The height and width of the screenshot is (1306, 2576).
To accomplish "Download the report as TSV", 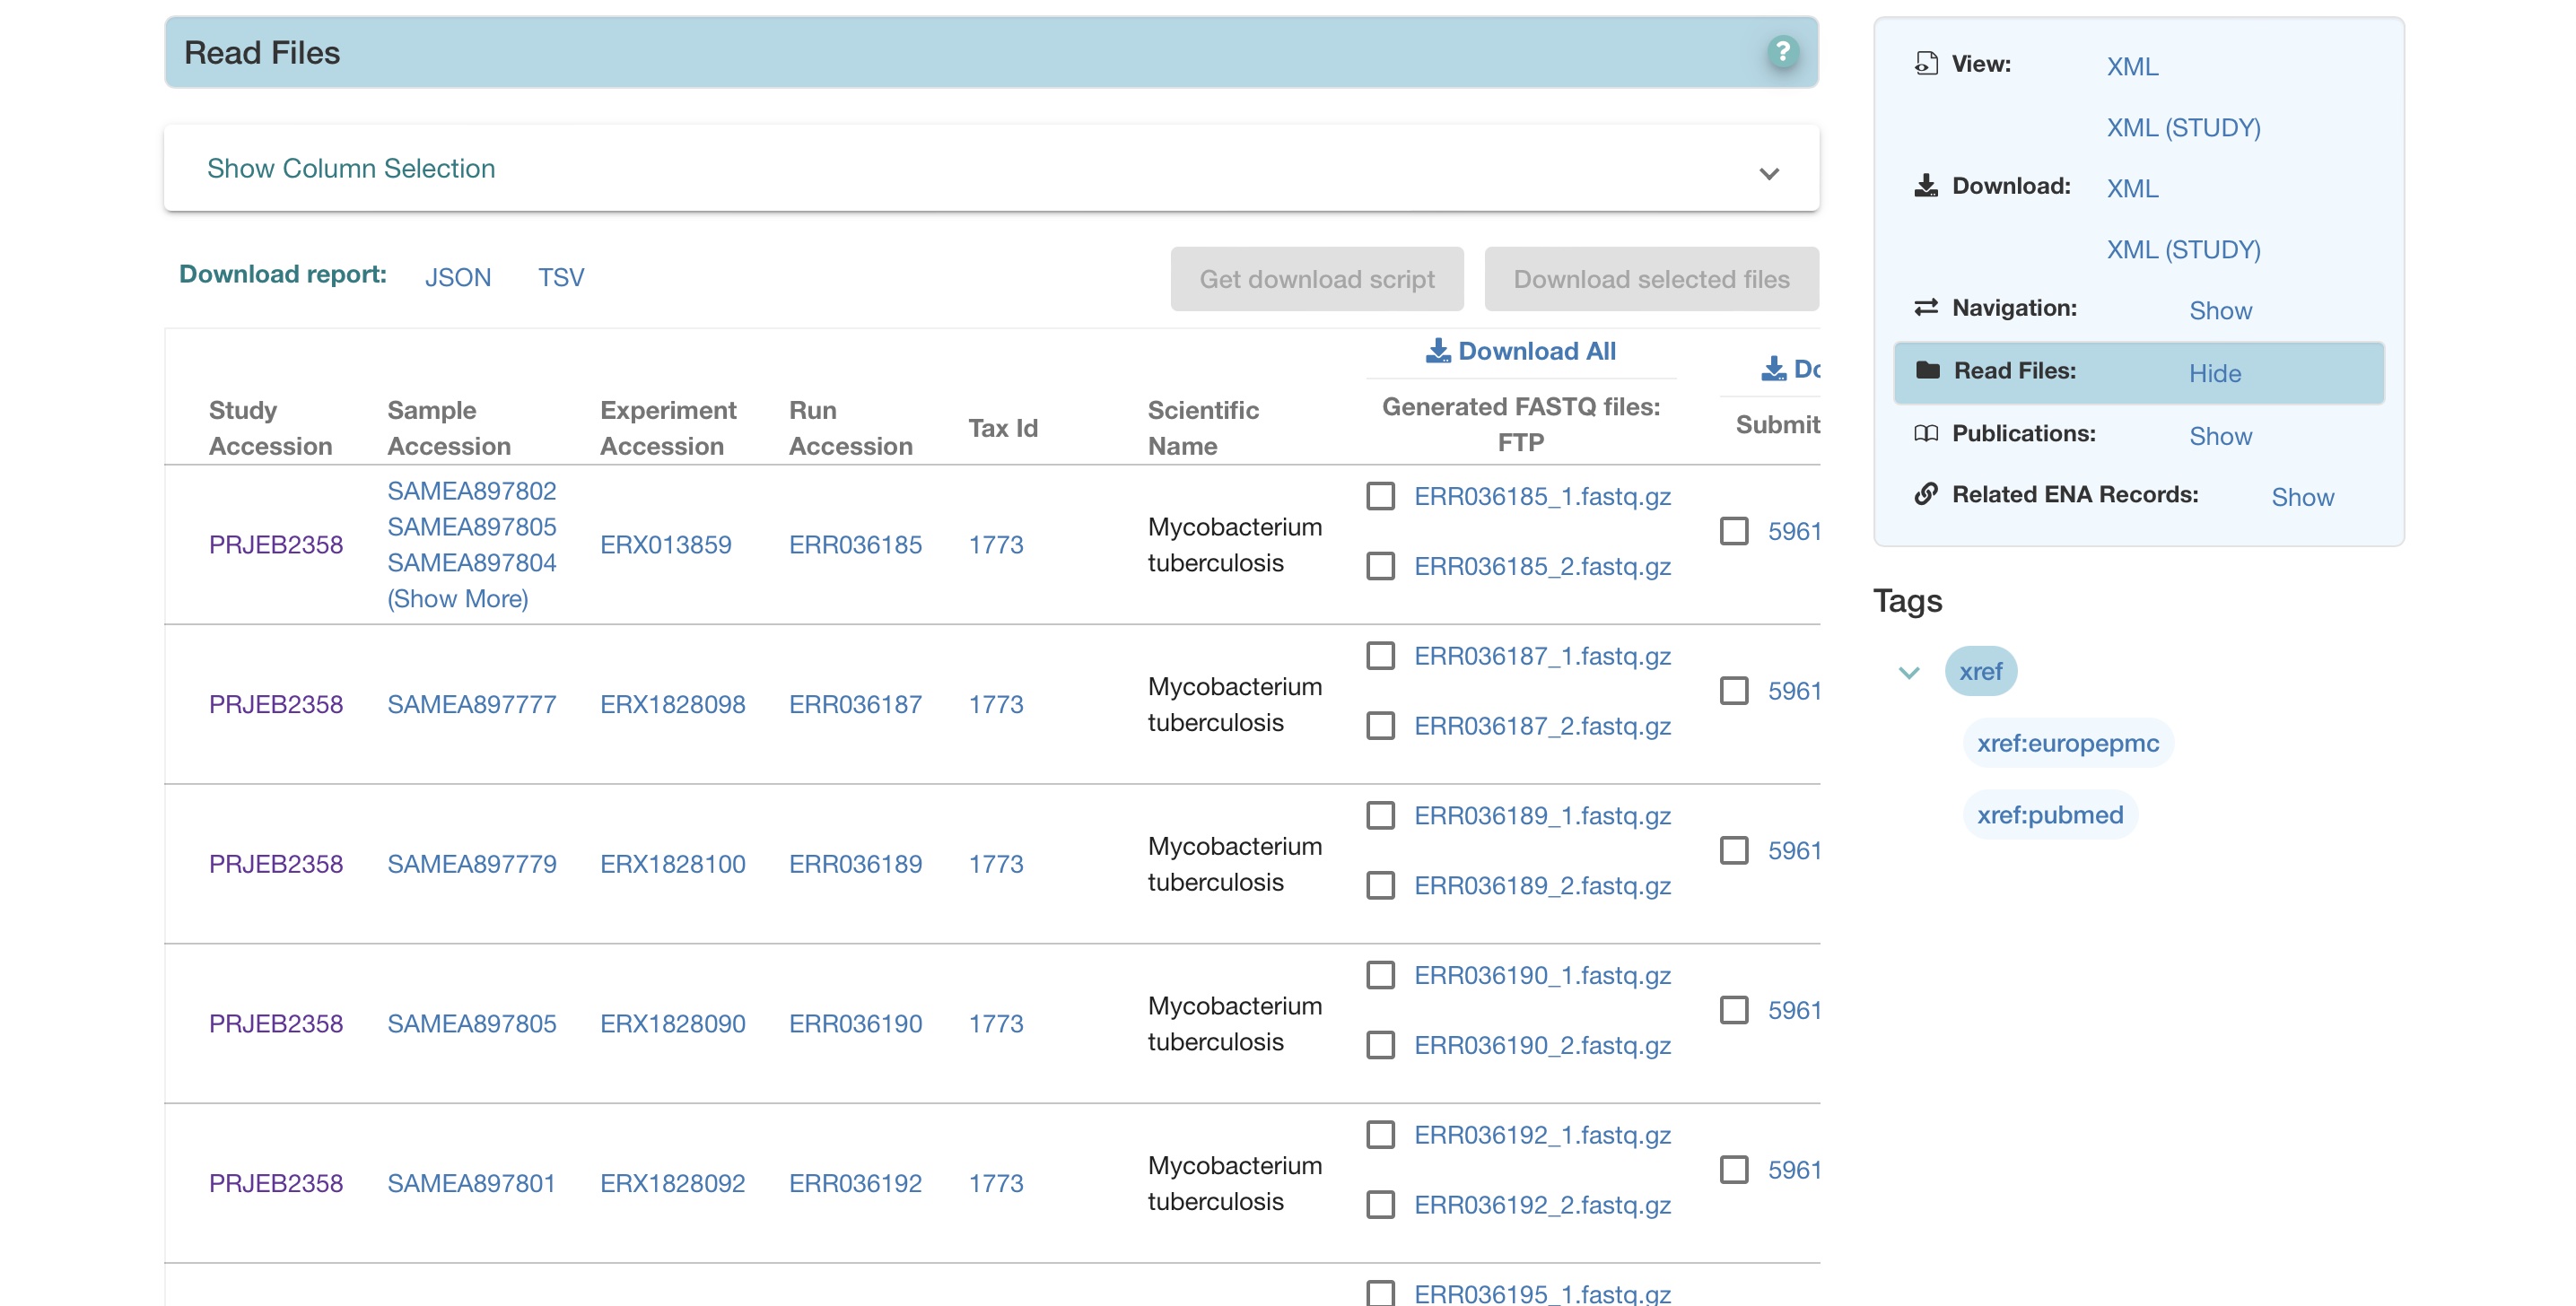I will click(560, 277).
